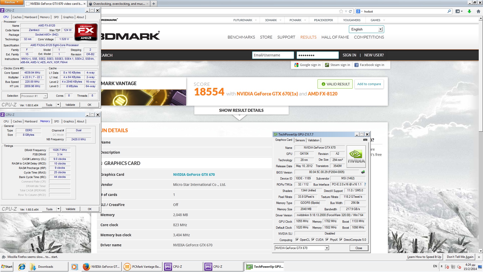
Task: Open the SPD tab in lower CPU-Z window
Action: 57,121
